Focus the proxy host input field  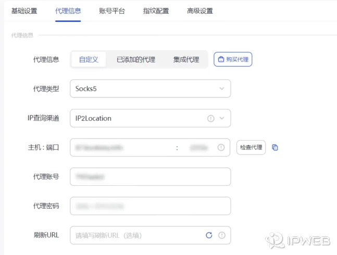coord(123,147)
